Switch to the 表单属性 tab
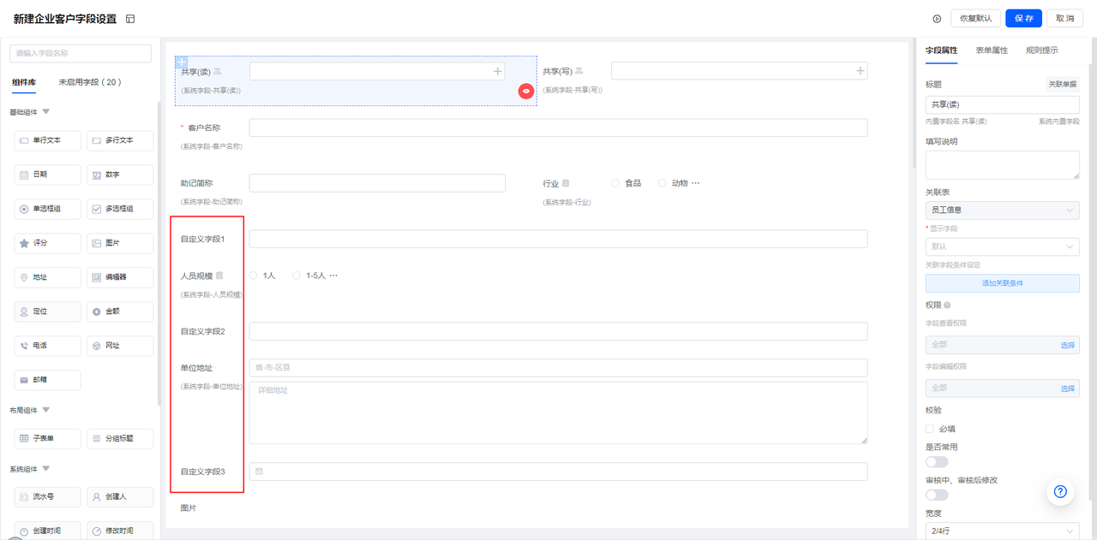 (991, 50)
